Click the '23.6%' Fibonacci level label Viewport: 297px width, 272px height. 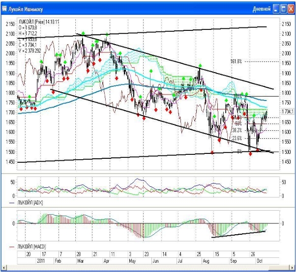coord(237,138)
